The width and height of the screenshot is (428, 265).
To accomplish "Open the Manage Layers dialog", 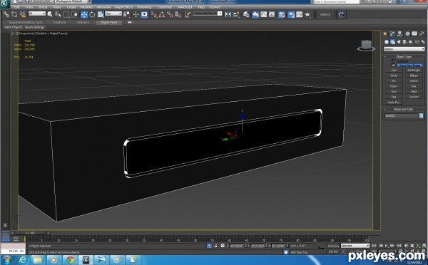I will pos(246,14).
